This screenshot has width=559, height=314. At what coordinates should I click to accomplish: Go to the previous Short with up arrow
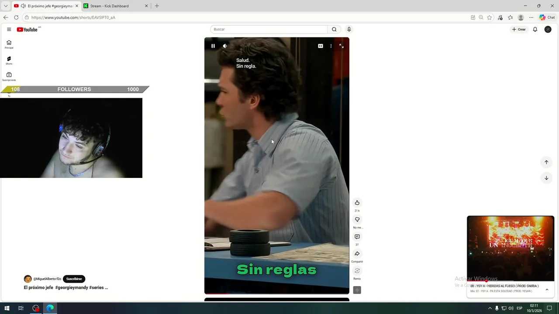click(x=546, y=162)
